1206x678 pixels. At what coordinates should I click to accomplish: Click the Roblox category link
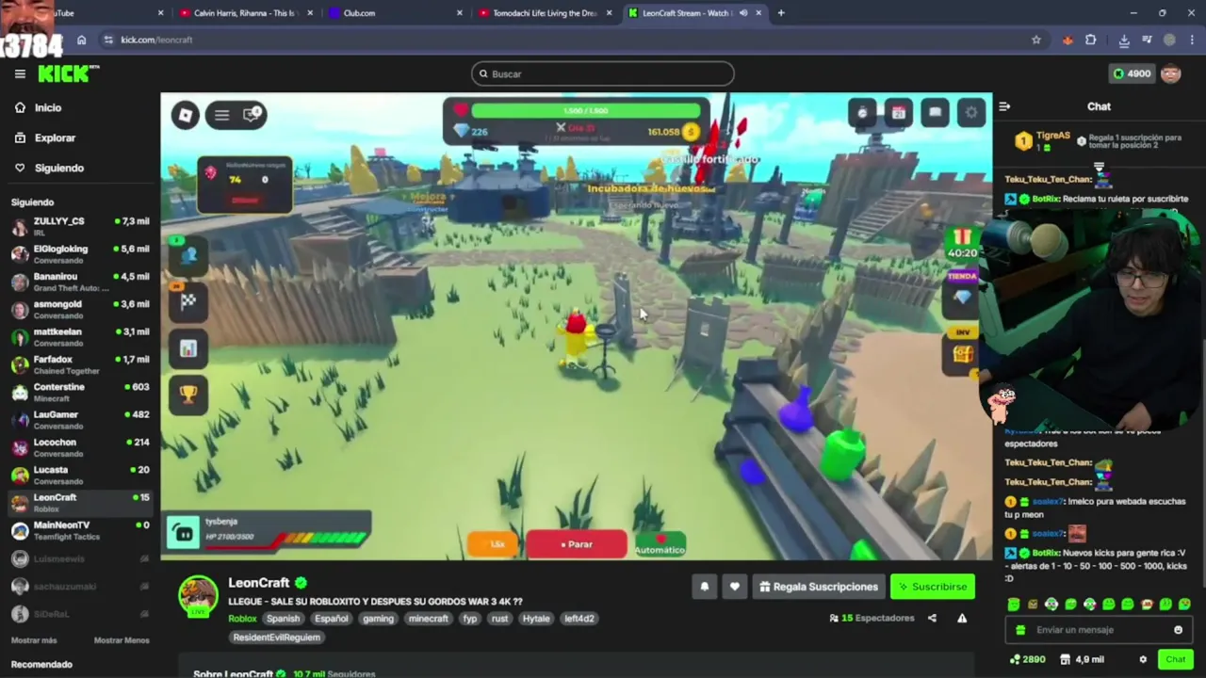[x=242, y=619]
